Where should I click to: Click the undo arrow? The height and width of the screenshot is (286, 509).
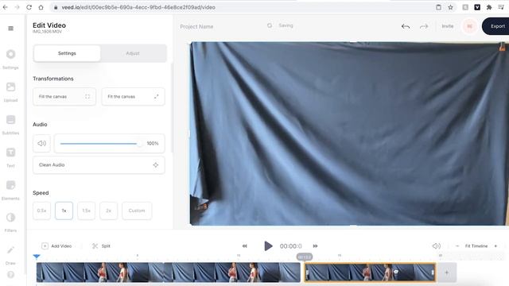pos(405,26)
